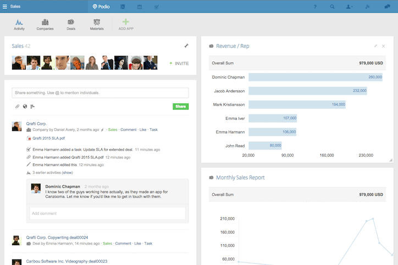Image resolution: width=398 pixels, height=265 pixels.
Task: Click the green Share button
Action: pyautogui.click(x=180, y=106)
